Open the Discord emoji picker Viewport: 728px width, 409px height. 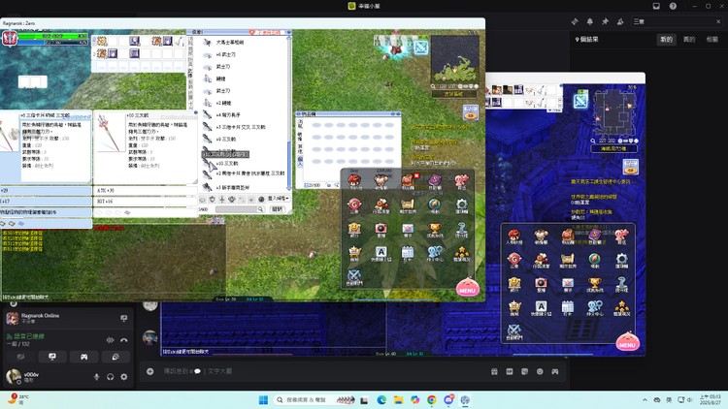[540, 371]
